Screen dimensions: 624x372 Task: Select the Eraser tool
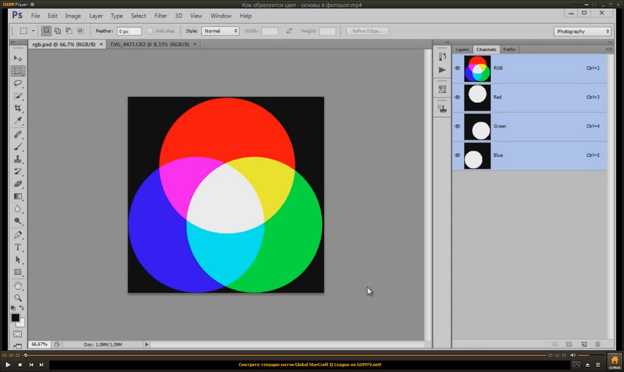[18, 184]
